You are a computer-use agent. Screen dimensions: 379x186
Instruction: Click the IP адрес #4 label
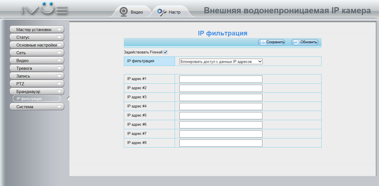click(137, 106)
